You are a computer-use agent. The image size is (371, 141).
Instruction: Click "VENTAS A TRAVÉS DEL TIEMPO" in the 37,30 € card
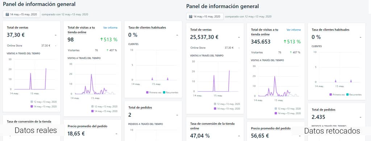point(24,54)
